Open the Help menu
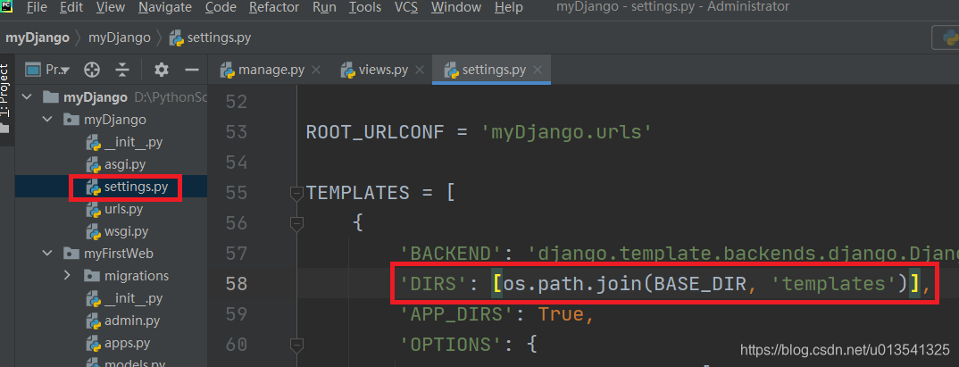The width and height of the screenshot is (959, 367). (x=508, y=7)
